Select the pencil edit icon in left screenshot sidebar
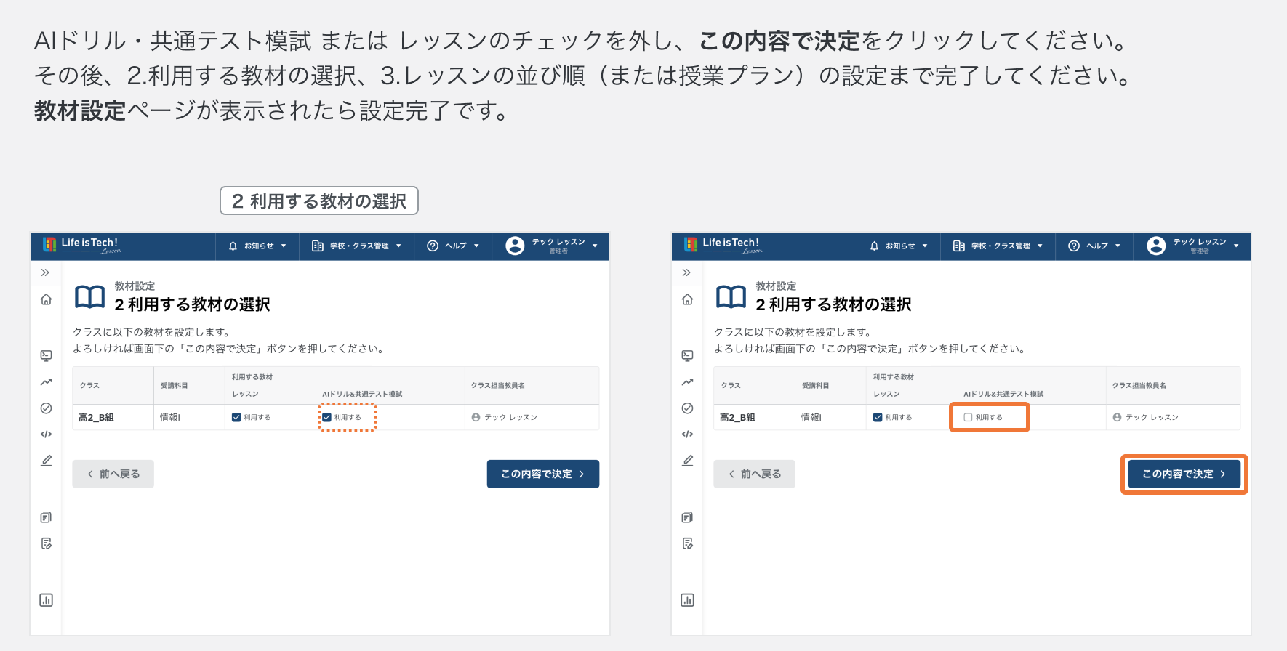Viewport: 1287px width, 651px height. click(x=46, y=461)
